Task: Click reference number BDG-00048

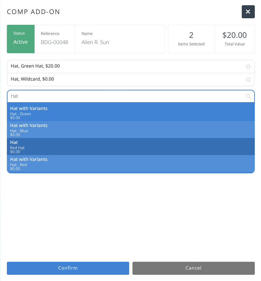Action: tap(54, 42)
